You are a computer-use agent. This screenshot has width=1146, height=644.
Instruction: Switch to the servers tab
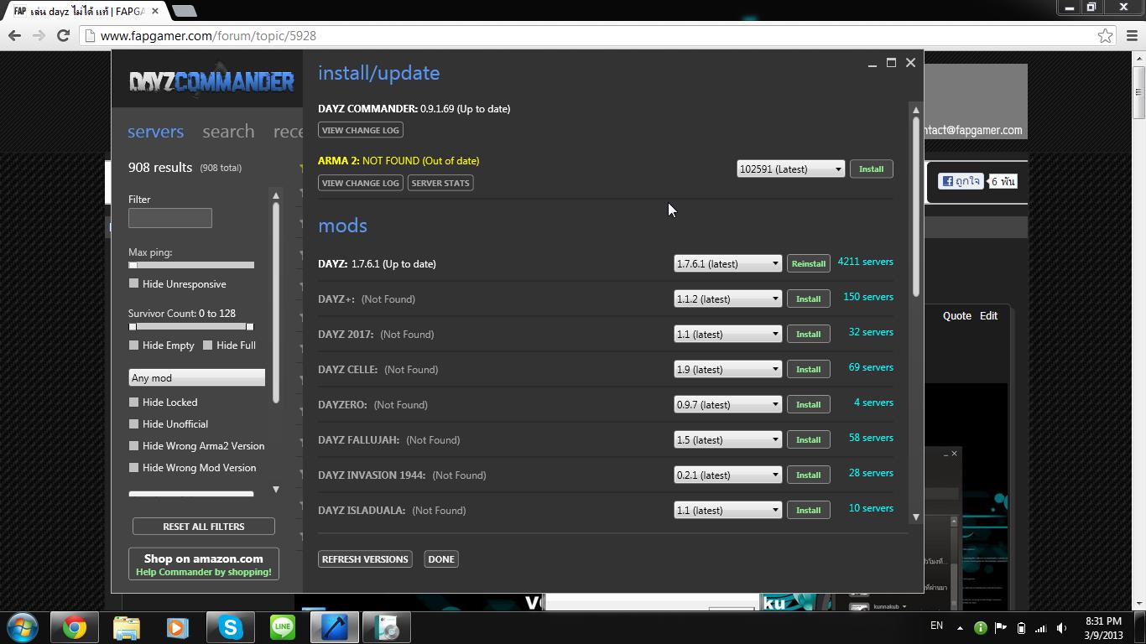point(155,132)
